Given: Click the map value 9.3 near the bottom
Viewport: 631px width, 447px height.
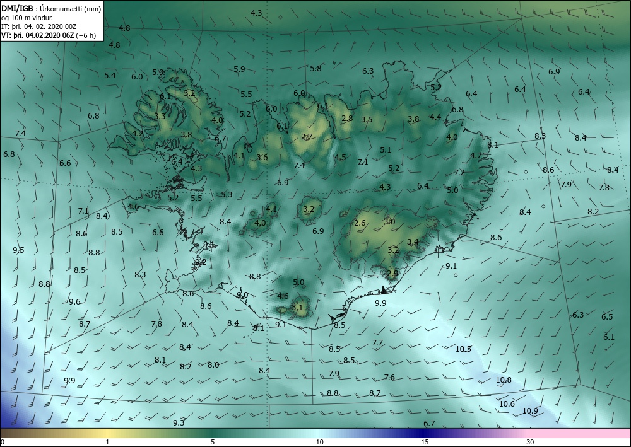Looking at the screenshot, I should click(x=179, y=423).
